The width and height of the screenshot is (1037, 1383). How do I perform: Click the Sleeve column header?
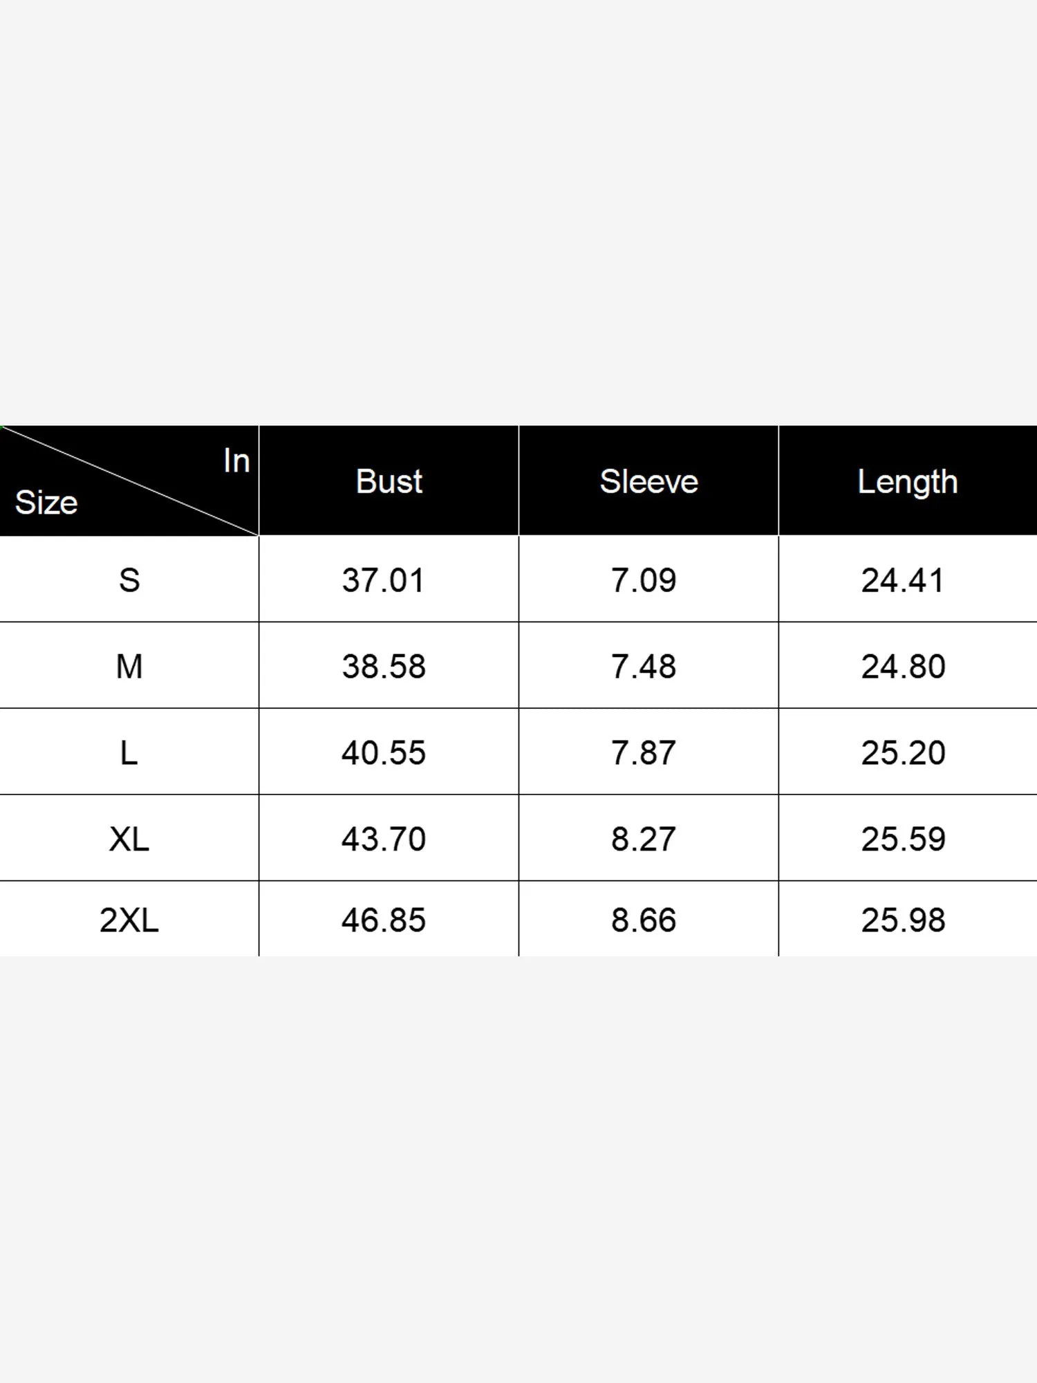point(648,481)
